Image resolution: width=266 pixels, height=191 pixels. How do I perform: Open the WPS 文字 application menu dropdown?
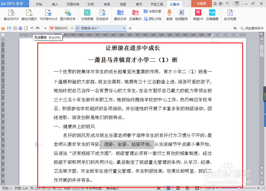pyautogui.click(x=27, y=3)
